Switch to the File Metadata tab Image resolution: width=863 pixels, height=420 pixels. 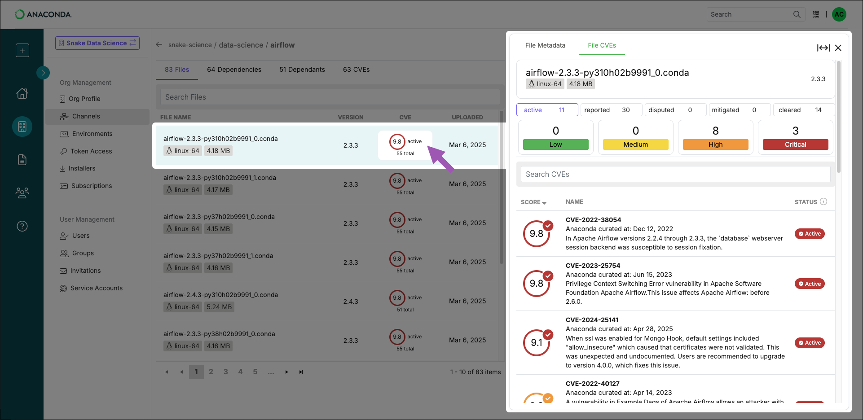click(545, 45)
